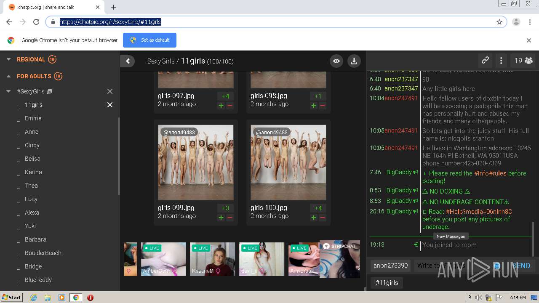Upvote girls-100.jpg with green plus
539x303 pixels.
click(x=314, y=218)
